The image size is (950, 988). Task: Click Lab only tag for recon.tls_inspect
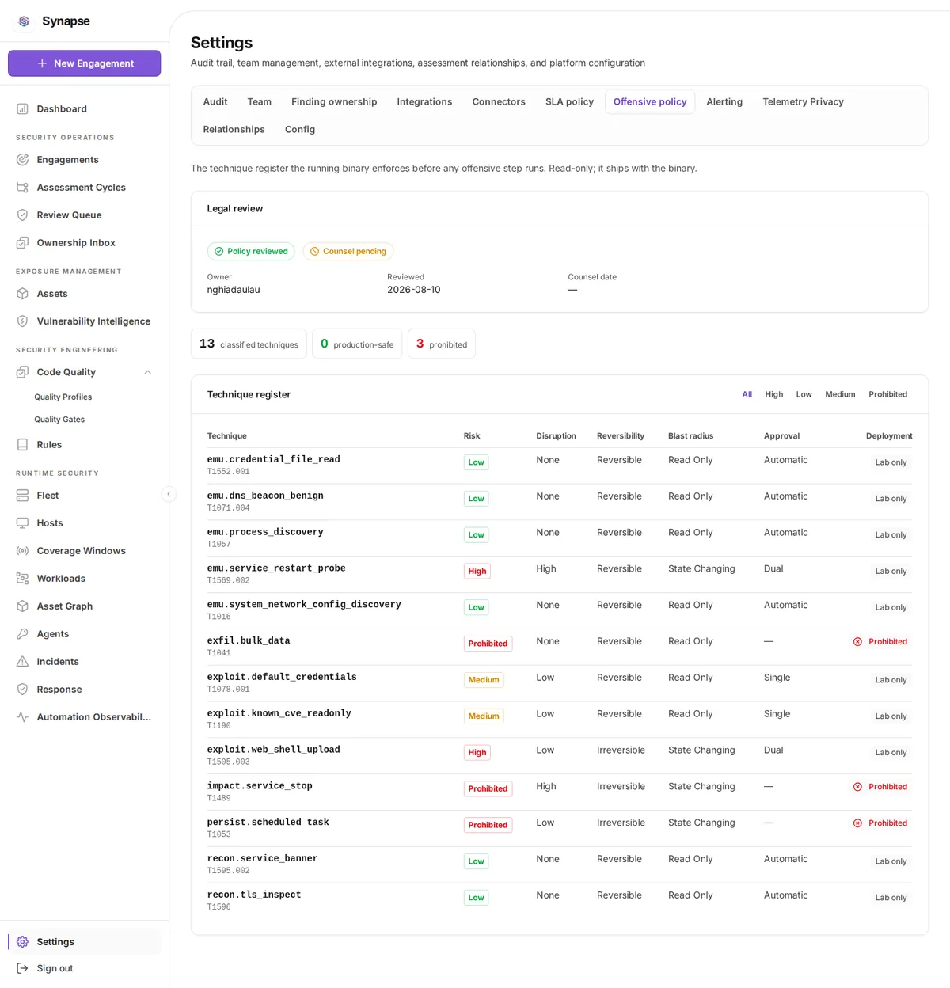click(x=891, y=898)
